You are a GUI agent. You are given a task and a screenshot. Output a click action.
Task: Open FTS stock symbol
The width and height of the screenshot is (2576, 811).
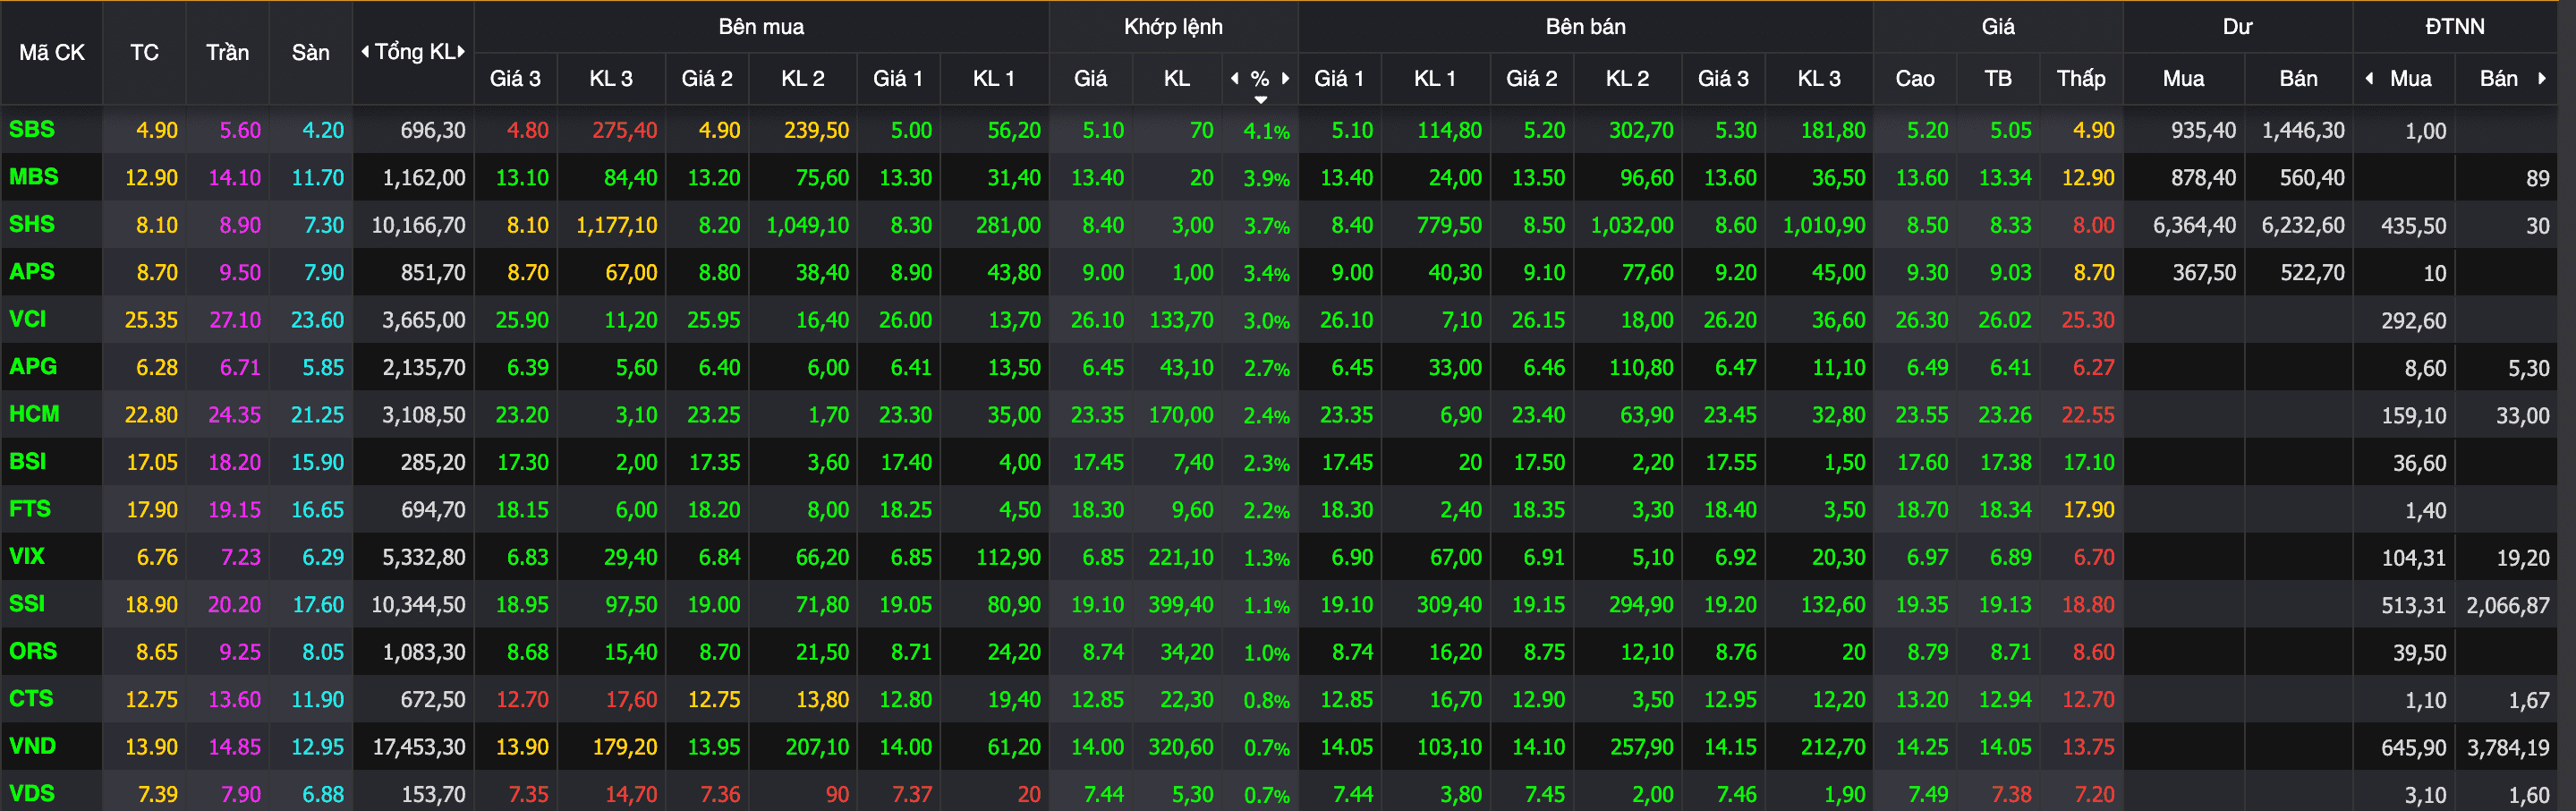click(x=30, y=508)
